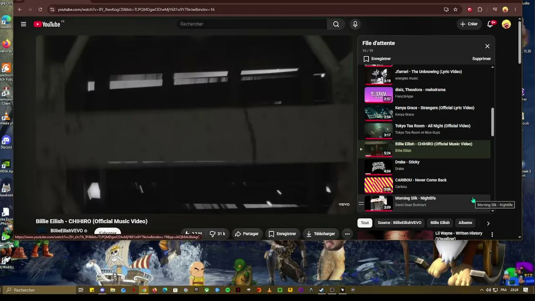Select disiz, Theodora - melodrama thumbnail
Viewport: 535px width, 301px height.
click(x=379, y=95)
